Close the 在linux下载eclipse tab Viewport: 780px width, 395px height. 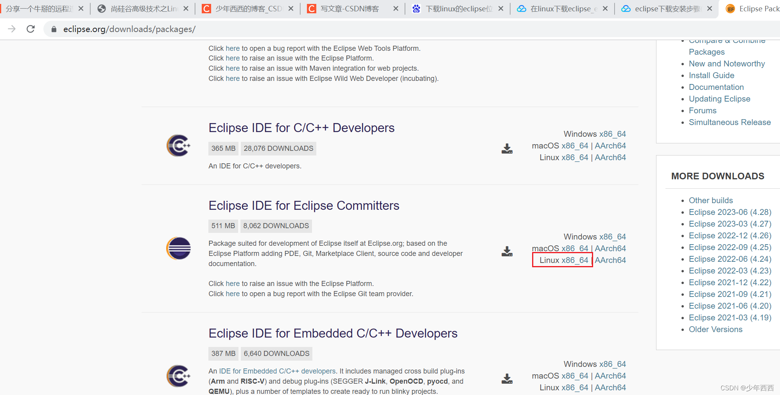605,9
